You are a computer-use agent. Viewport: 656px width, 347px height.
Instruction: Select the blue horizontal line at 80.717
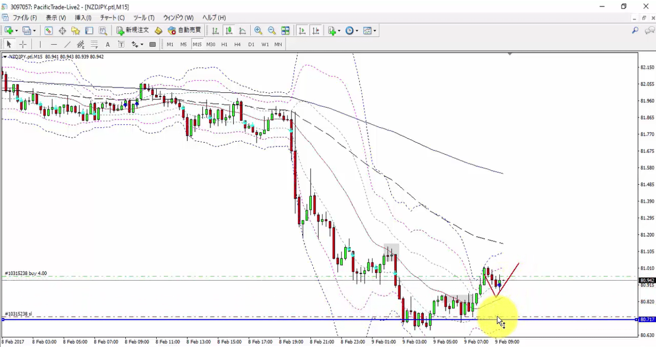(319, 319)
